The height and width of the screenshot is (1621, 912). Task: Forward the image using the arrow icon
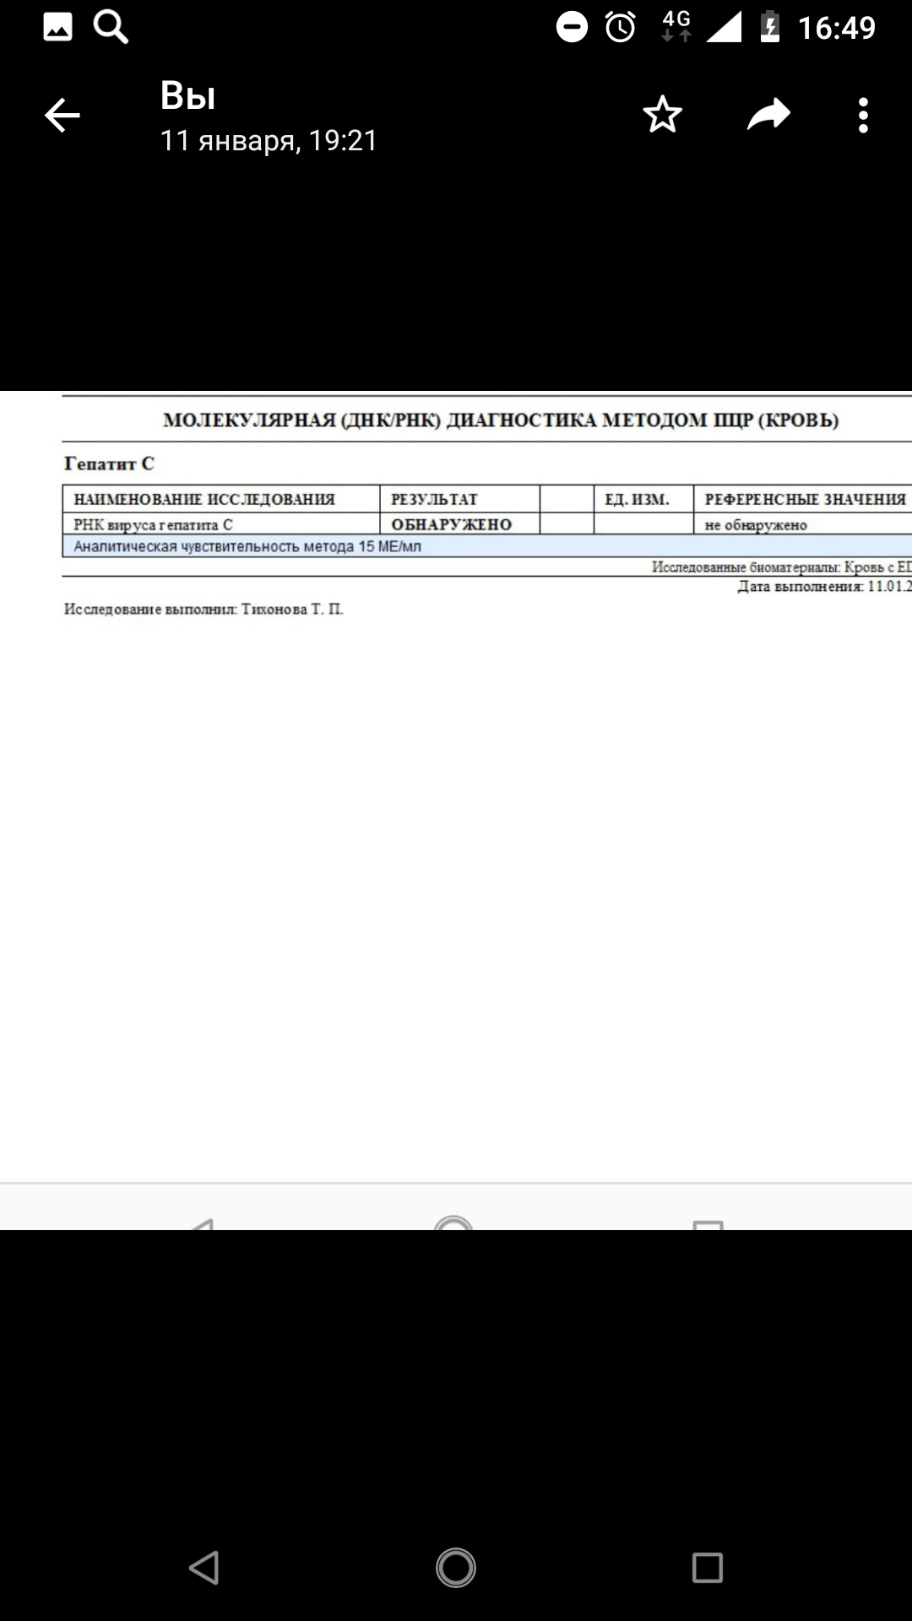click(768, 116)
